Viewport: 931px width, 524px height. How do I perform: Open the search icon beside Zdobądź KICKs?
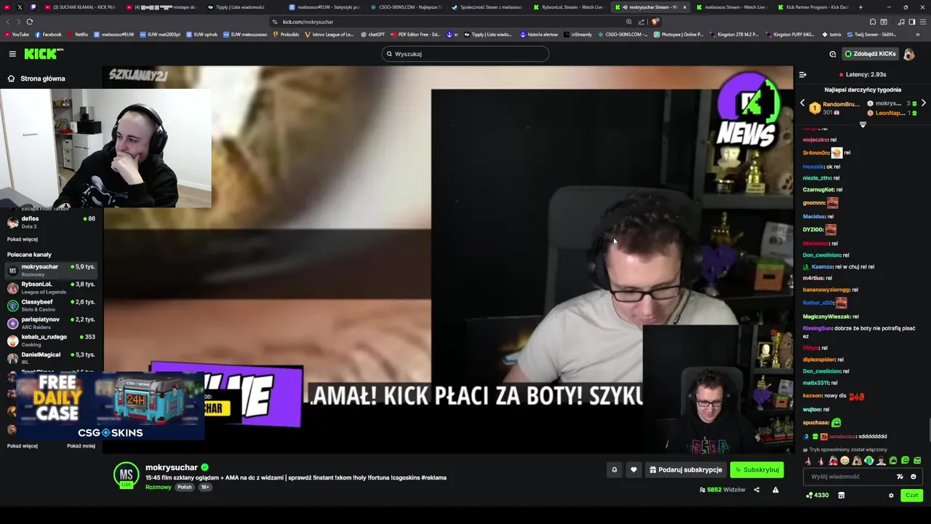833,54
